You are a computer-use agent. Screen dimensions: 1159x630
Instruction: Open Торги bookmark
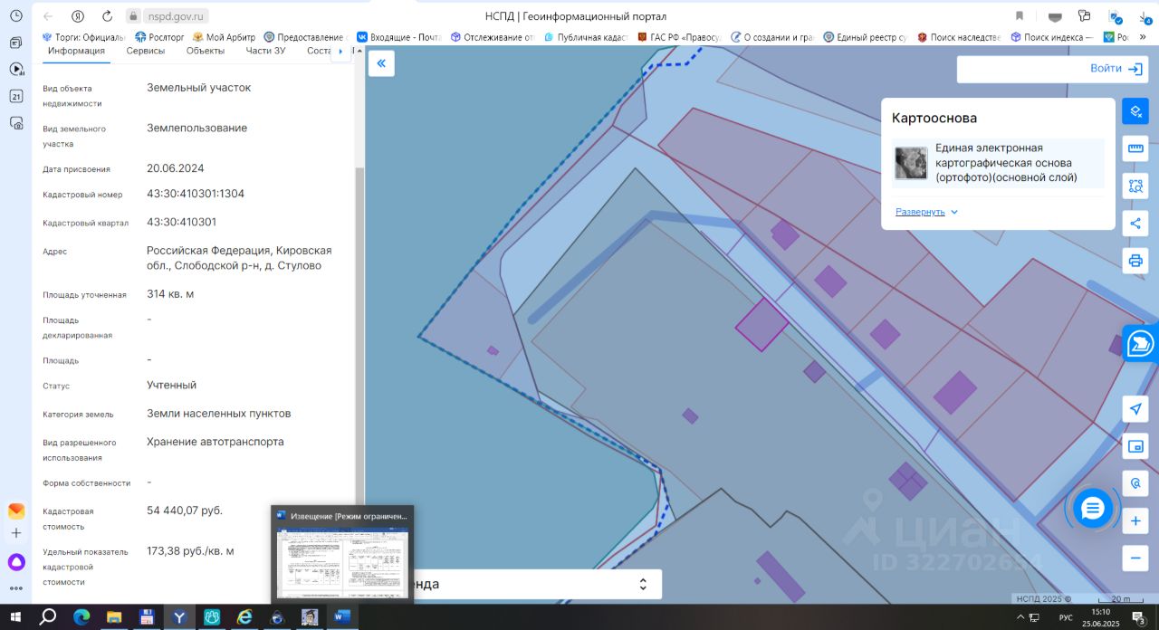(83, 37)
